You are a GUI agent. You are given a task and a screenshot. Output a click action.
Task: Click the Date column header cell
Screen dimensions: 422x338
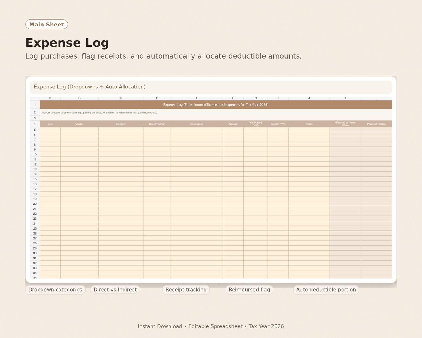coord(50,124)
